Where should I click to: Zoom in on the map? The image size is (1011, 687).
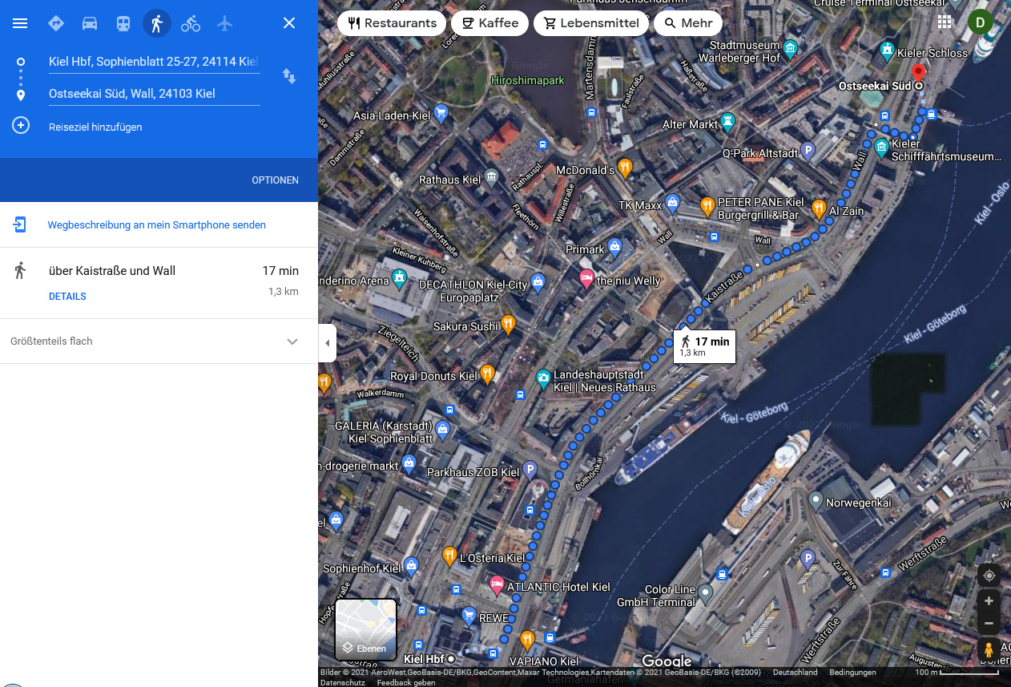pyautogui.click(x=989, y=601)
